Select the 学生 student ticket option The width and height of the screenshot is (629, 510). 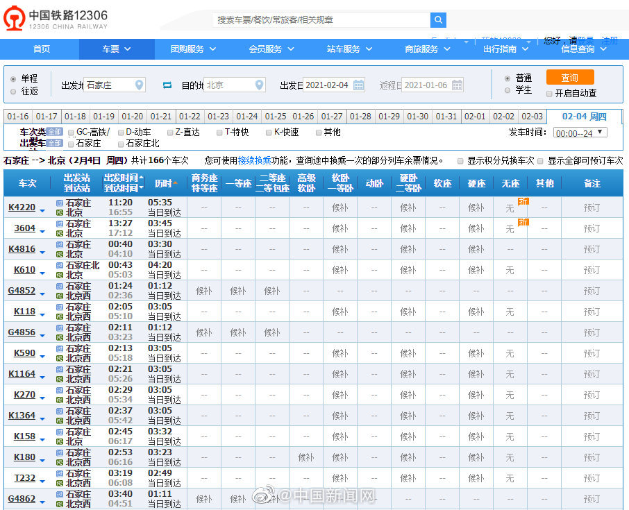(508, 90)
